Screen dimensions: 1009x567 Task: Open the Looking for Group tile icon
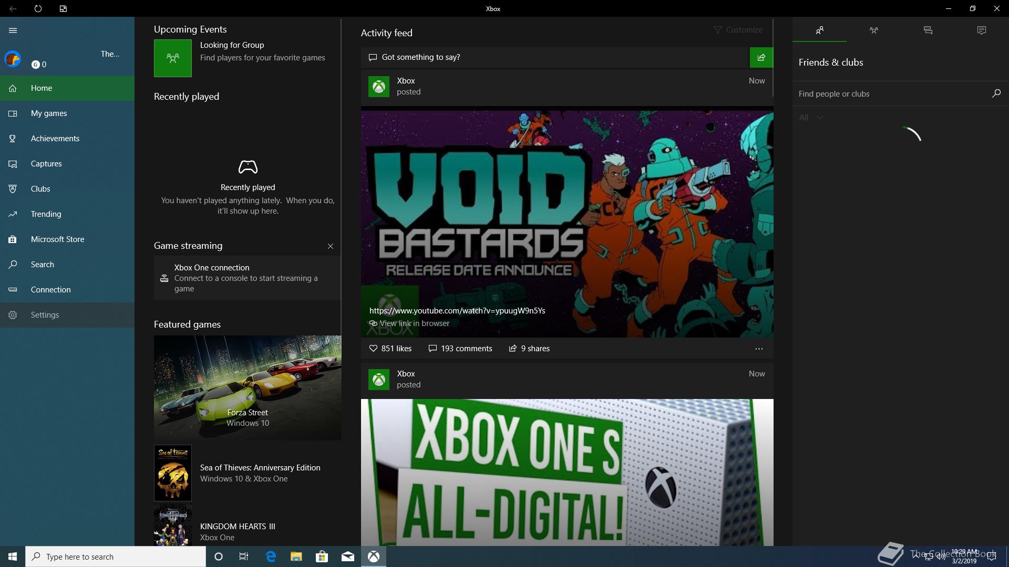[x=173, y=58]
